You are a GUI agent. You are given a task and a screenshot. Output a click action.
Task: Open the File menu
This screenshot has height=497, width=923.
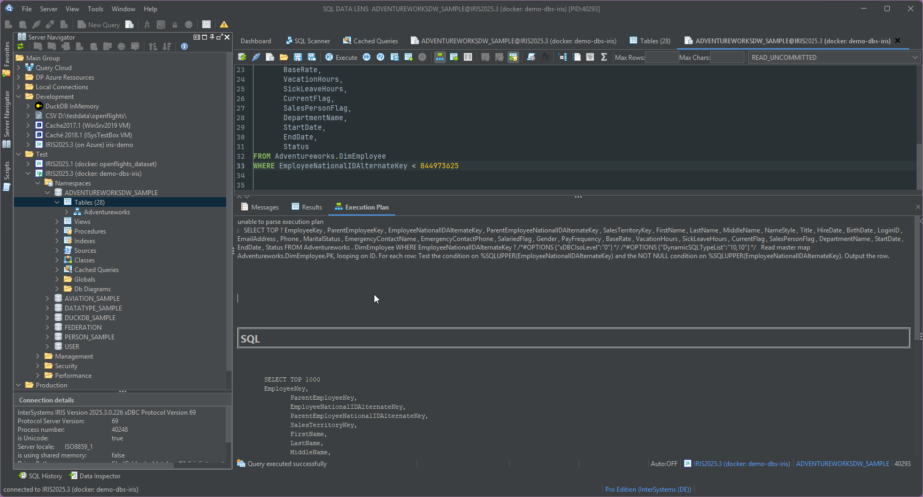click(27, 9)
